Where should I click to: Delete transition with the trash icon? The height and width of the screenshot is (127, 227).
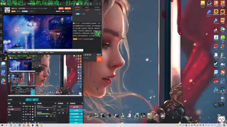pyautogui.click(x=63, y=113)
